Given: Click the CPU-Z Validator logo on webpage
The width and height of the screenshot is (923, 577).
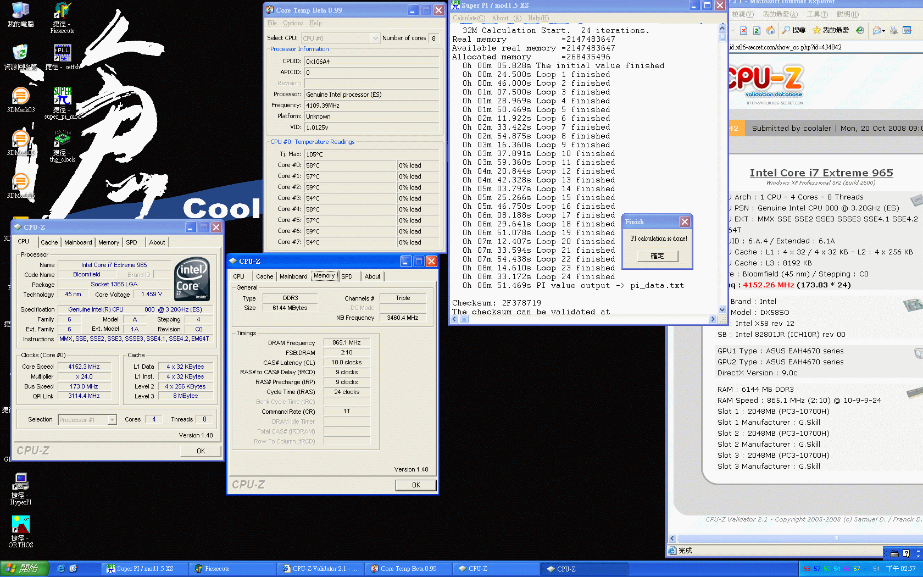Looking at the screenshot, I should 766,84.
